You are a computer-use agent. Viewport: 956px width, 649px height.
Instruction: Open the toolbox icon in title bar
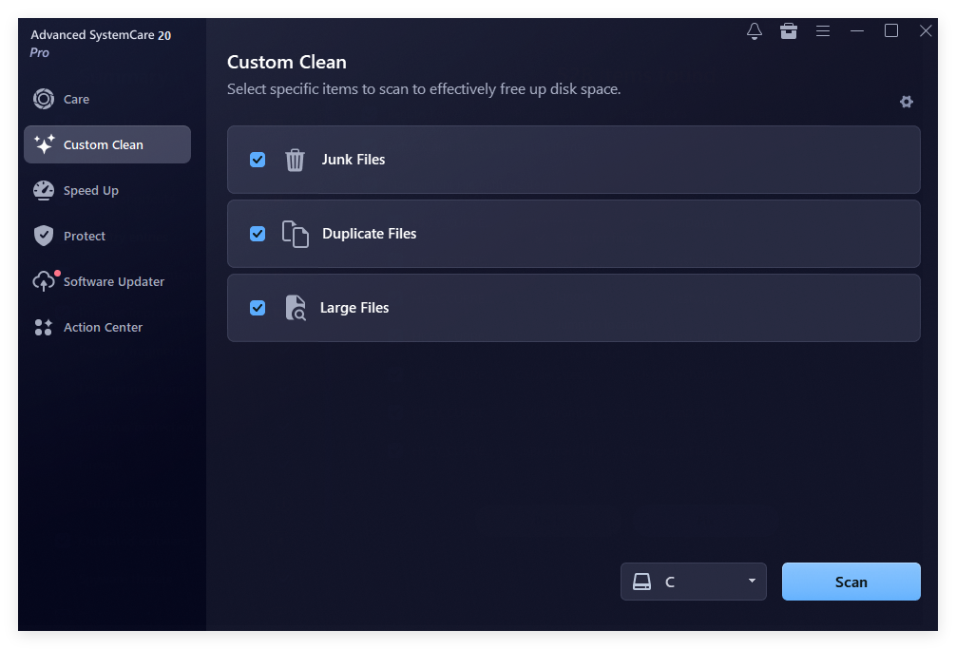coord(789,31)
